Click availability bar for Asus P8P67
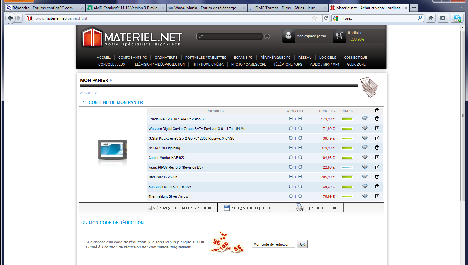The height and width of the screenshot is (265, 468). pyautogui.click(x=347, y=167)
